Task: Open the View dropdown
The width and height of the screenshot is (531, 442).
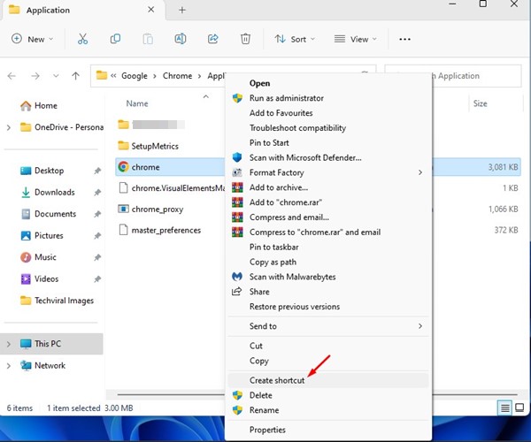Action: (356, 39)
